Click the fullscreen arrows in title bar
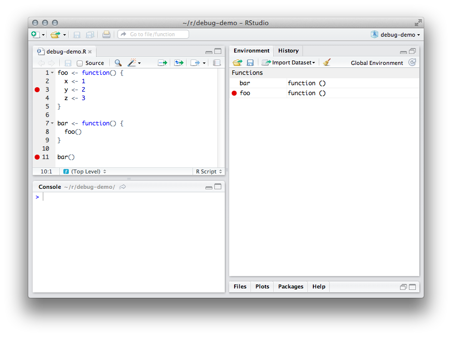This screenshot has width=452, height=337. tap(418, 23)
